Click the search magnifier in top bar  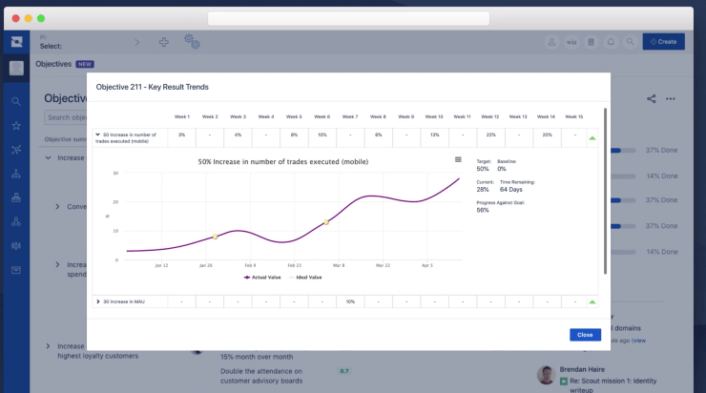pos(629,42)
